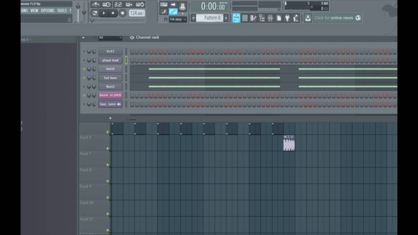The width and height of the screenshot is (418, 235).
Task: Toggle mute LED for Sub bass channel
Action: [84, 78]
